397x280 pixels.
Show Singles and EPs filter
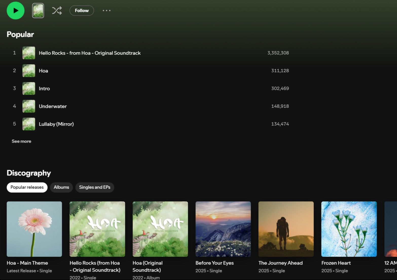click(95, 187)
